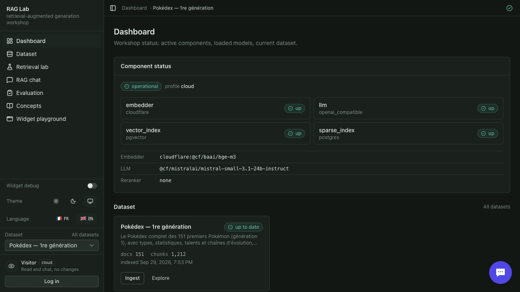Click the 'cloud' tag next to Visitor
This screenshot has height=292, width=520.
[47, 263]
